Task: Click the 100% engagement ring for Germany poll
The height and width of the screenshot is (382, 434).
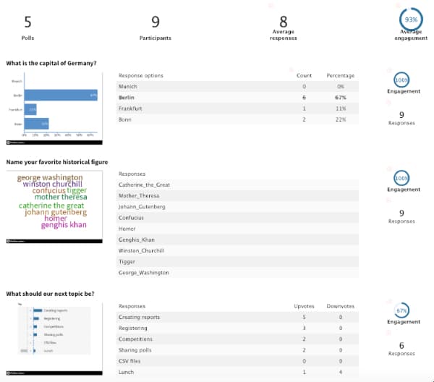Action: pyautogui.click(x=401, y=80)
